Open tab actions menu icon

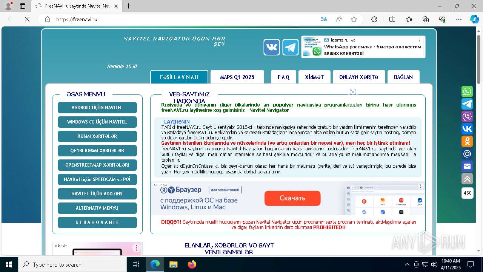[x=23, y=6]
